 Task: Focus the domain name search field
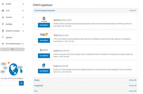9,83
